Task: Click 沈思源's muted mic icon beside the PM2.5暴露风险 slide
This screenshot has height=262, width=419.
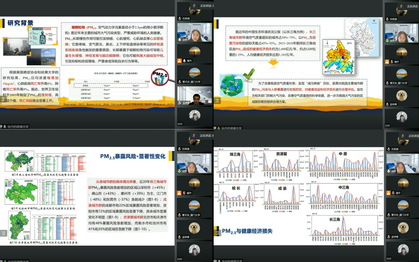Action: point(180,149)
